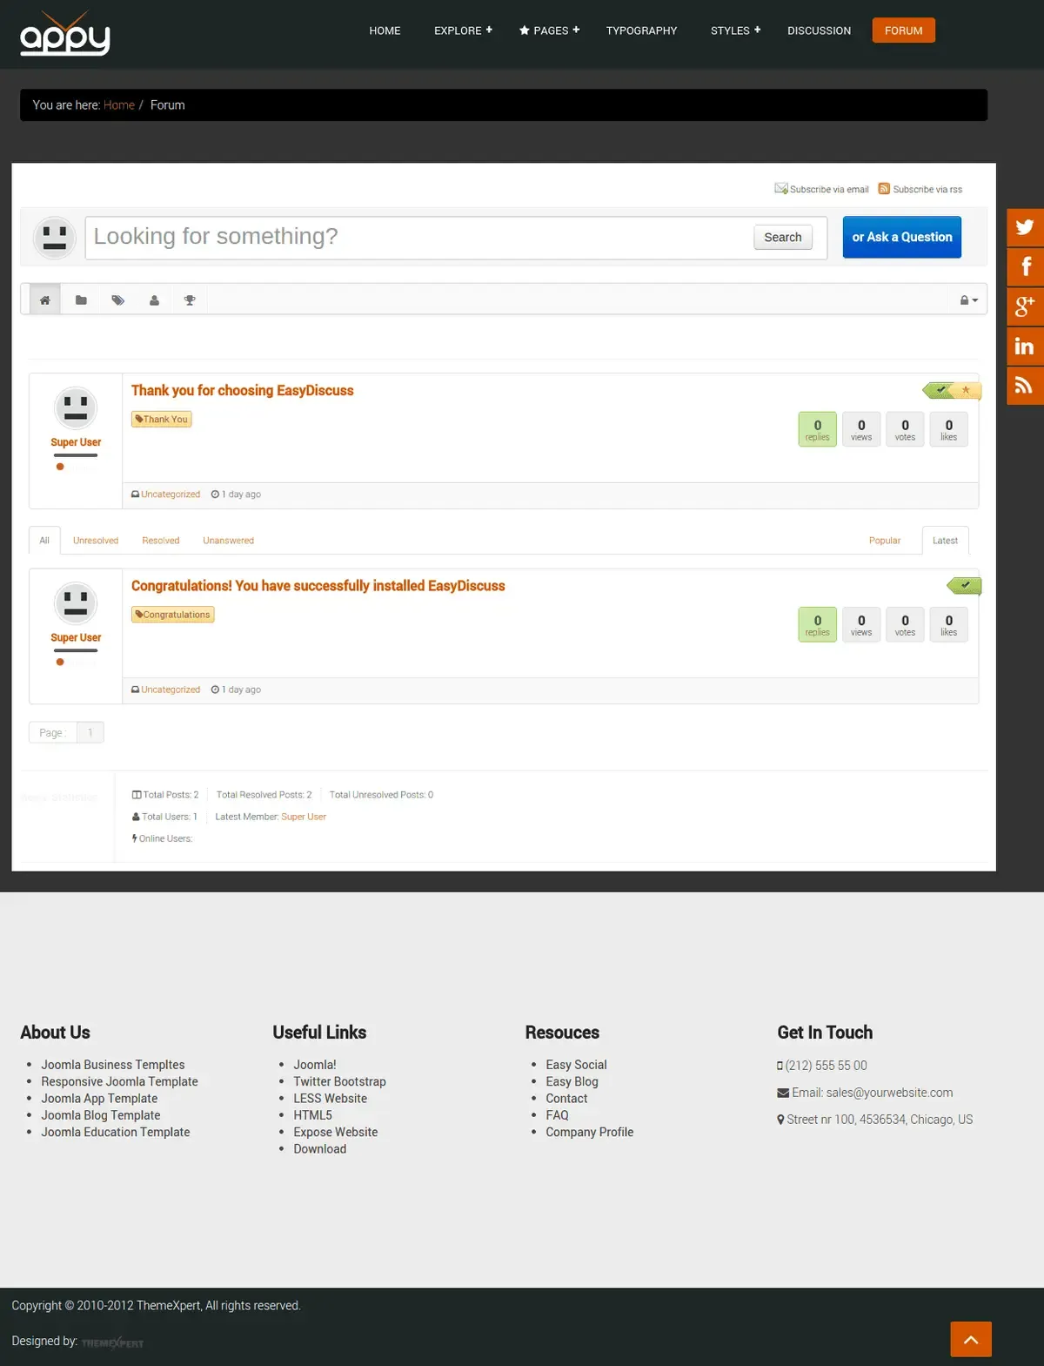Switch to the Popular tab
Screen dimensions: 1044x1366
[885, 541]
